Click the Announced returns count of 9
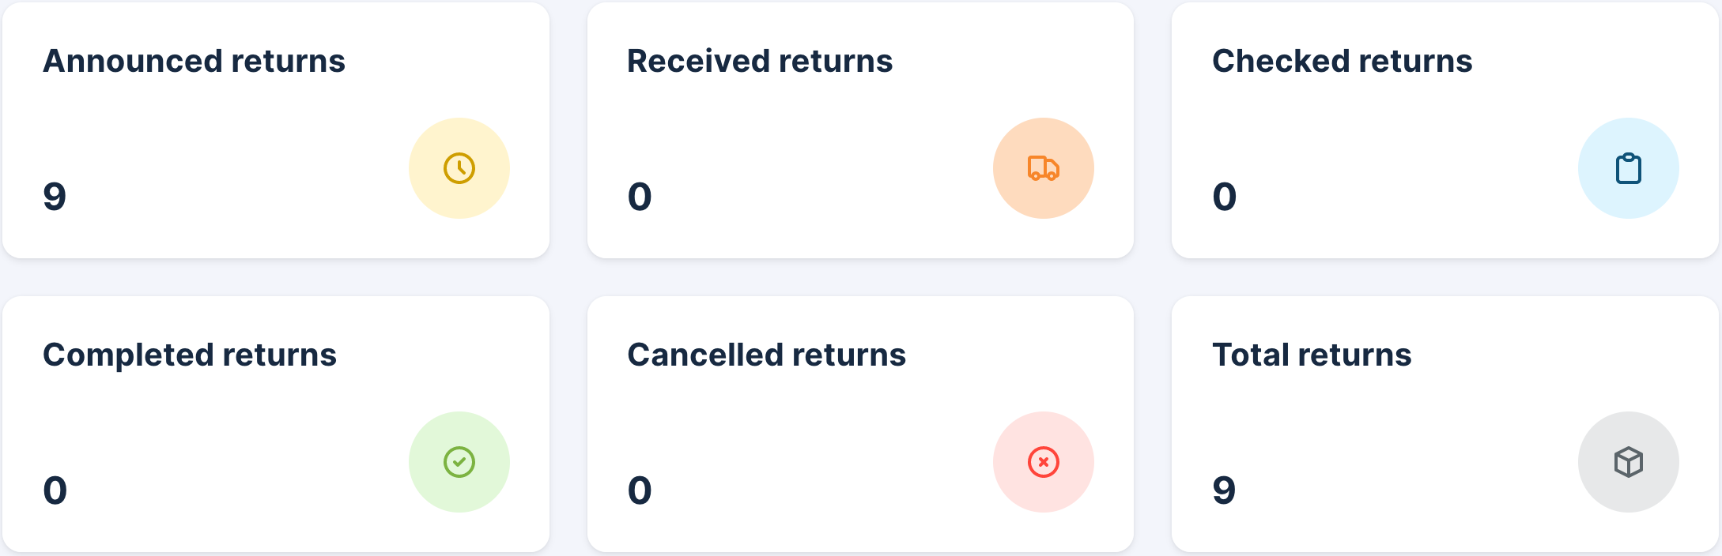Screen dimensions: 1722x556 pyautogui.click(x=55, y=196)
